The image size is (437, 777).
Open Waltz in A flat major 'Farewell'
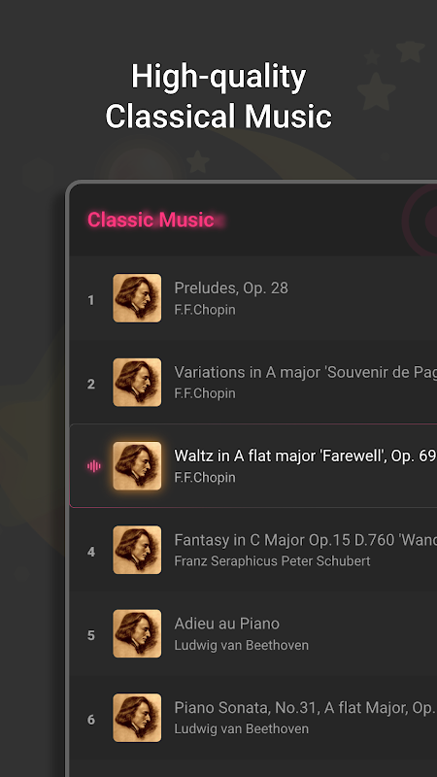click(x=305, y=456)
